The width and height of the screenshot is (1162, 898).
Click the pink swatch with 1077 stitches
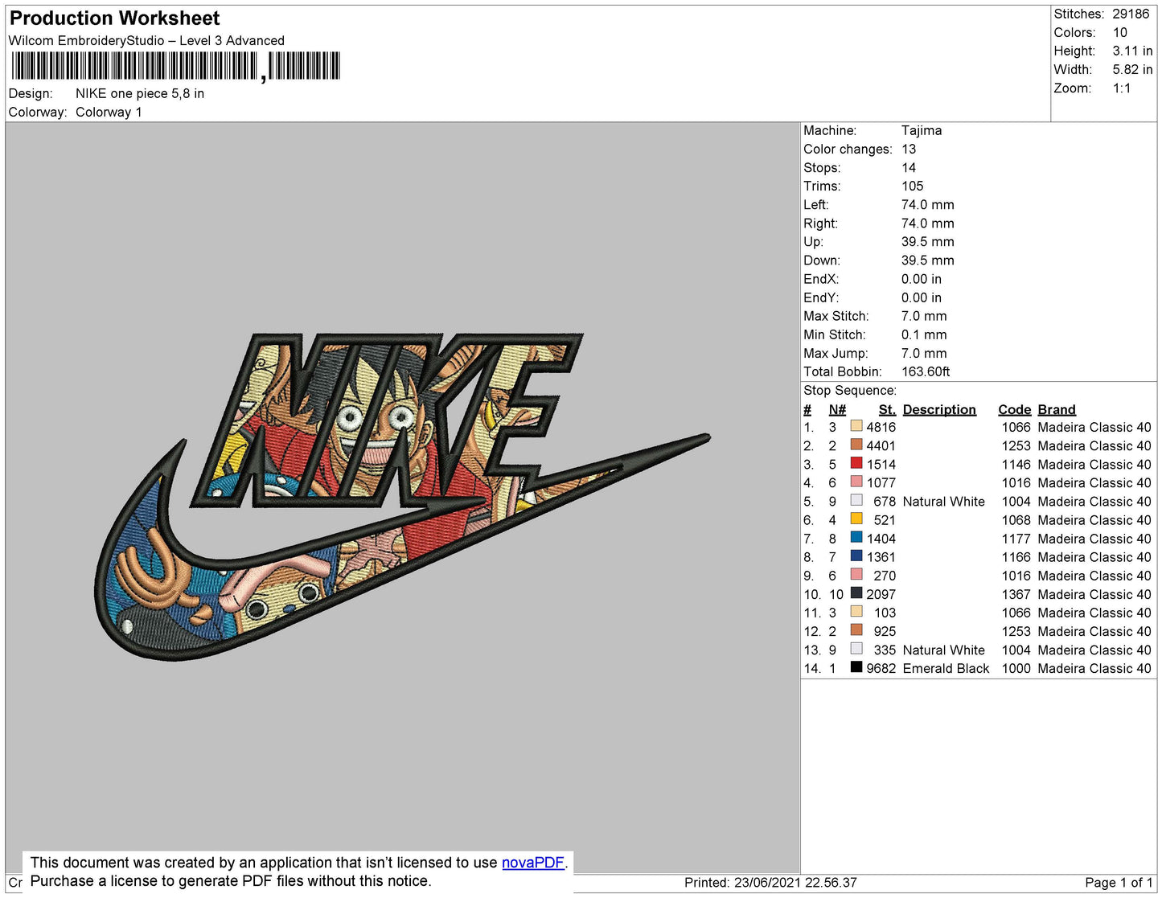point(856,482)
